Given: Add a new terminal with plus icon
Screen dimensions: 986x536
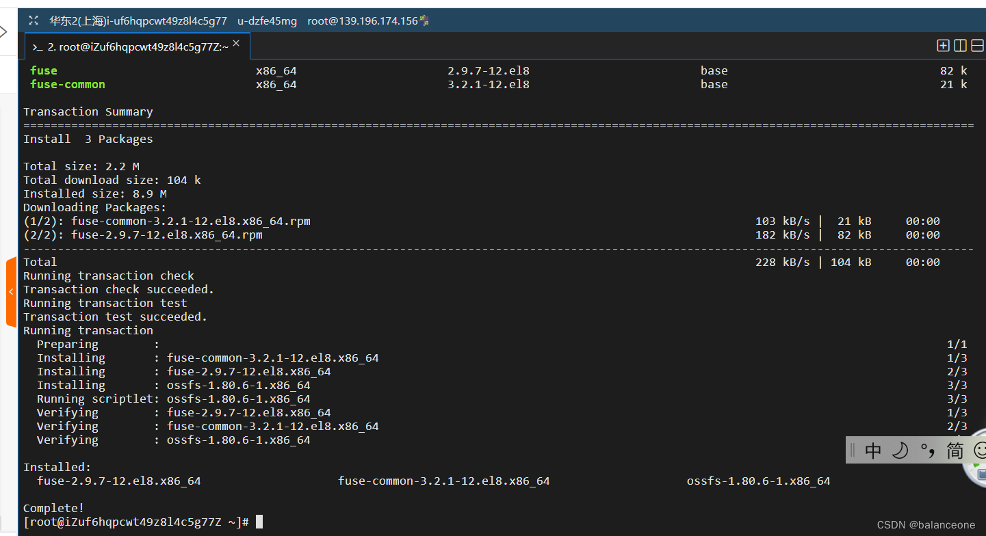Looking at the screenshot, I should pyautogui.click(x=943, y=46).
